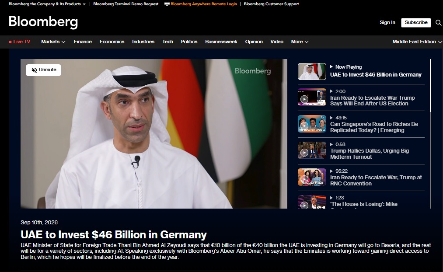Play Trump Rallies Dallas video thumbnail

312,150
